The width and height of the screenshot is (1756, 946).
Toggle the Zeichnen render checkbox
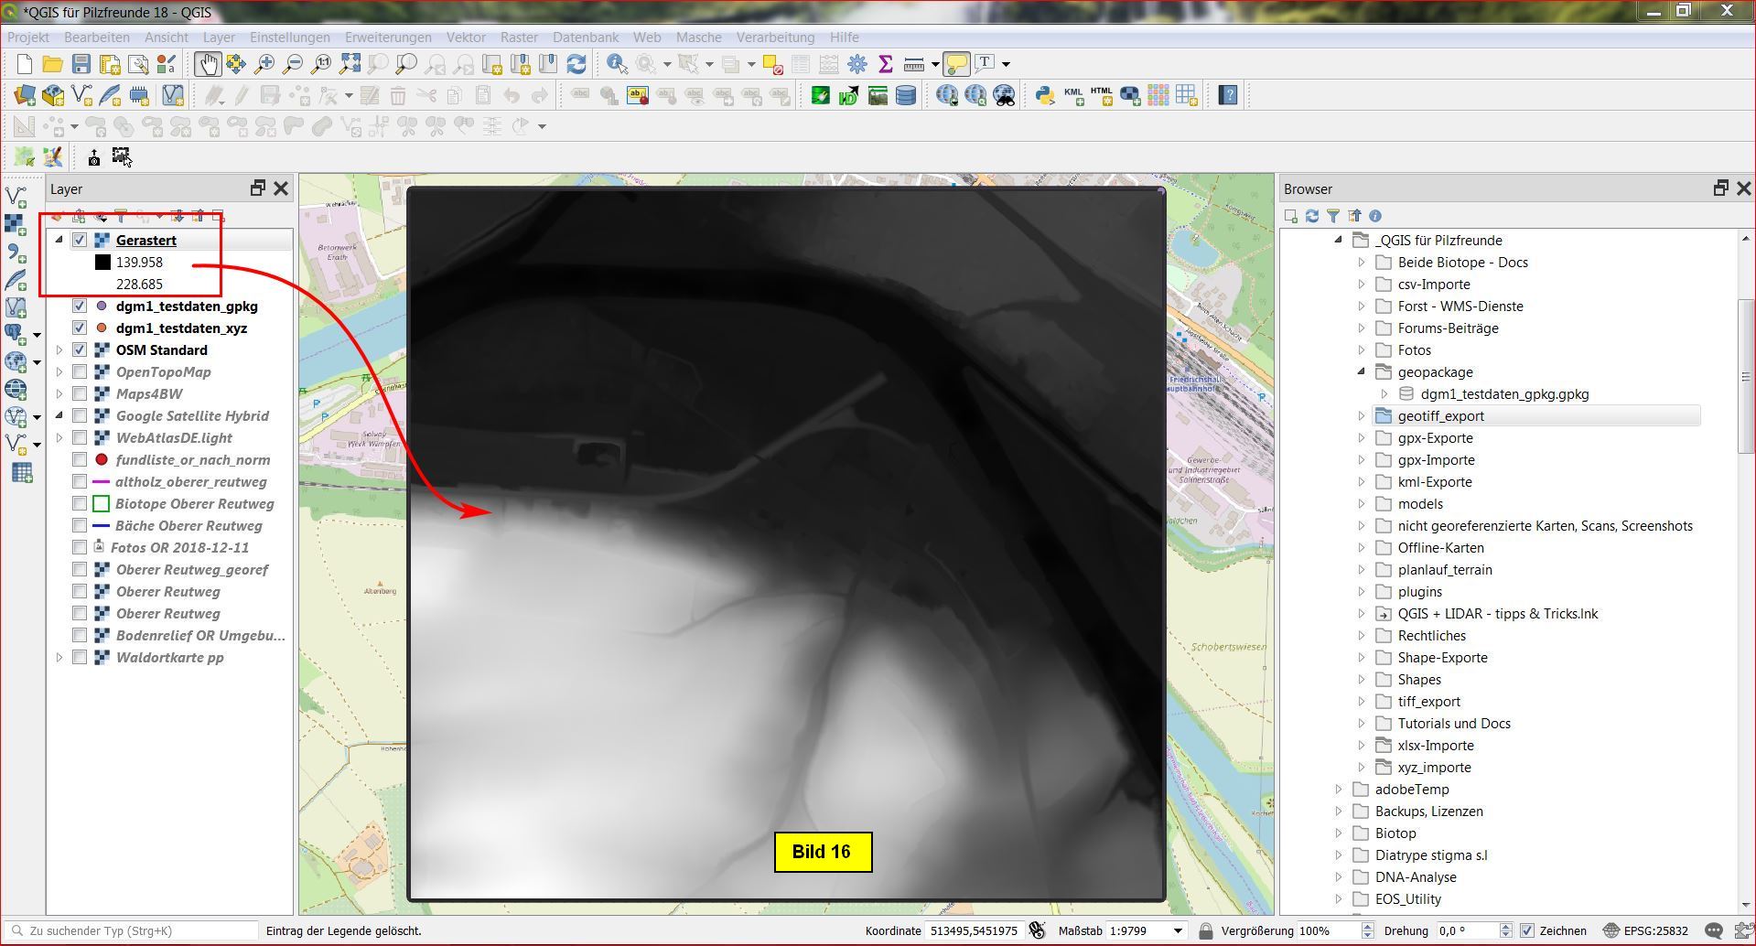point(1526,930)
